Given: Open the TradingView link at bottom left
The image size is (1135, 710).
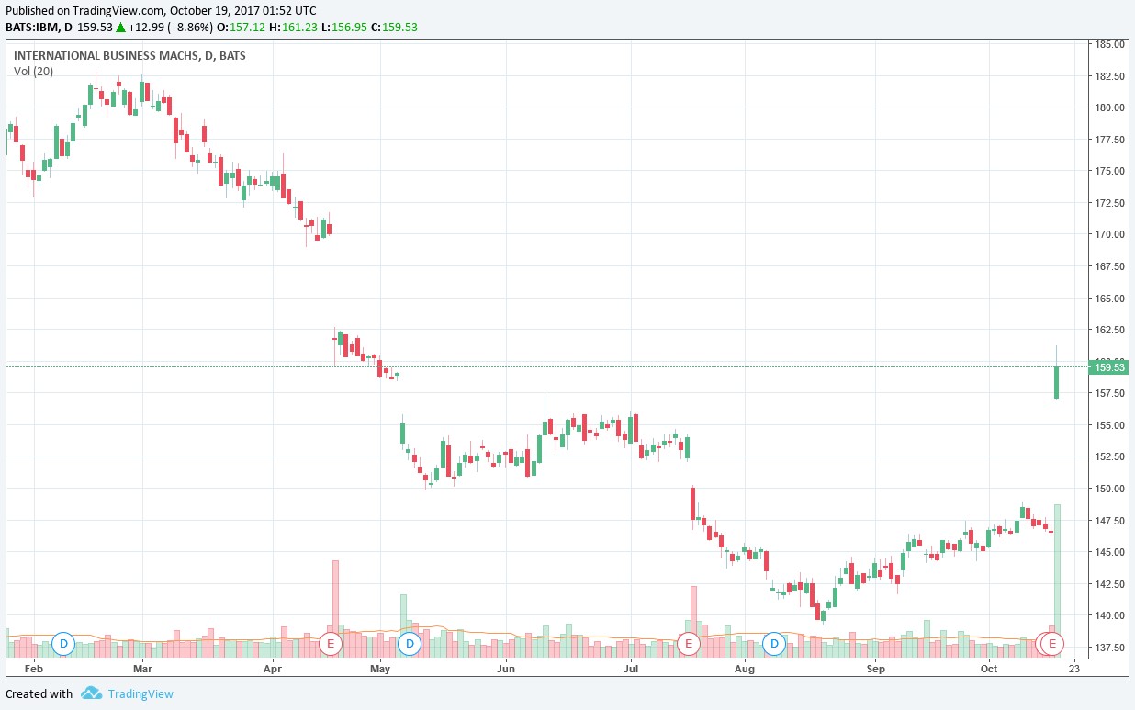Looking at the screenshot, I should pyautogui.click(x=140, y=694).
